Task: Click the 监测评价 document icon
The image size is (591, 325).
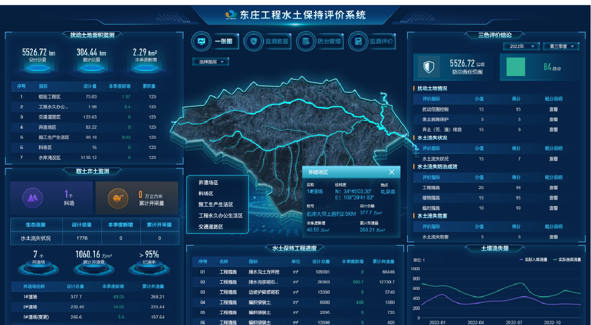Action: pyautogui.click(x=358, y=42)
